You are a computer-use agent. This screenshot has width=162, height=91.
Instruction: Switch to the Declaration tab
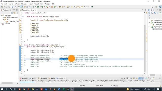click(43, 78)
